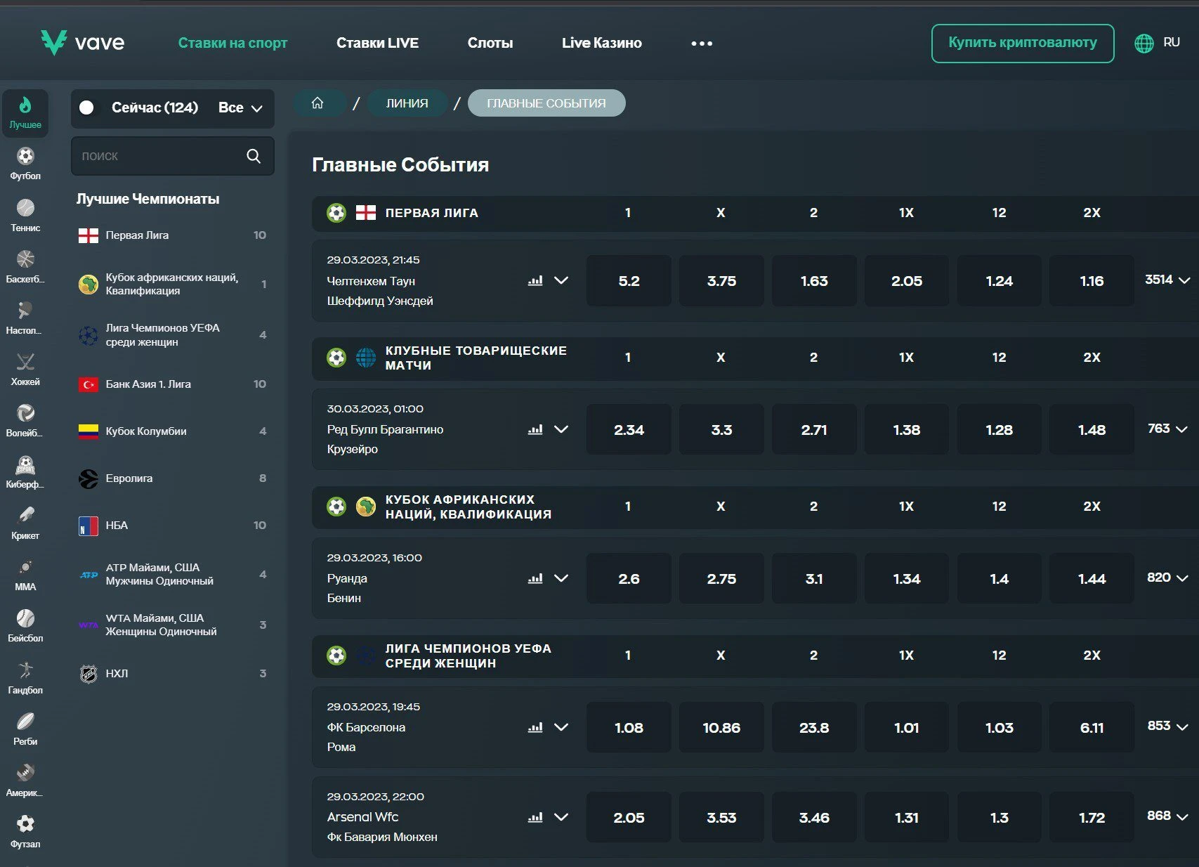Open the Все dropdown filter

(x=240, y=107)
